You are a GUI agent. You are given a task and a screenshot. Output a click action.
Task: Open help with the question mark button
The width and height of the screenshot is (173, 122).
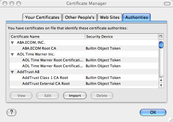[11, 113]
